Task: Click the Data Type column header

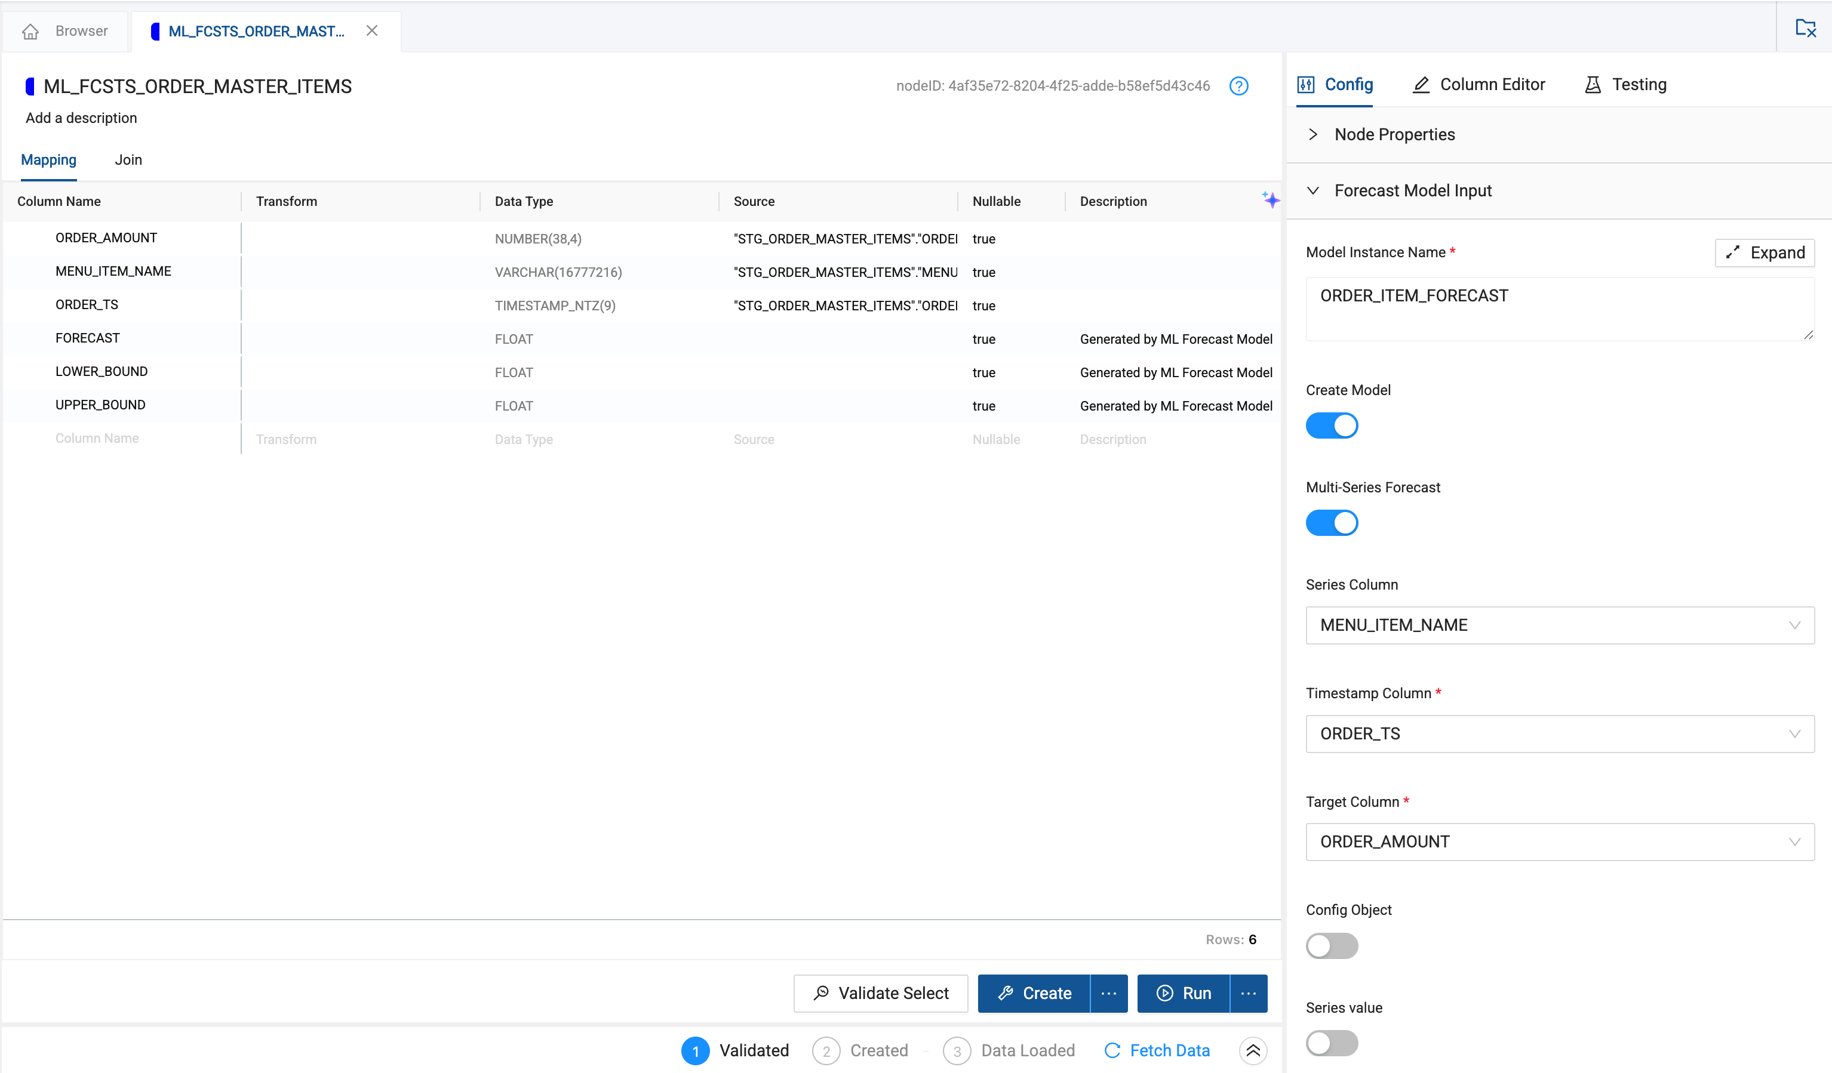Action: [x=524, y=201]
